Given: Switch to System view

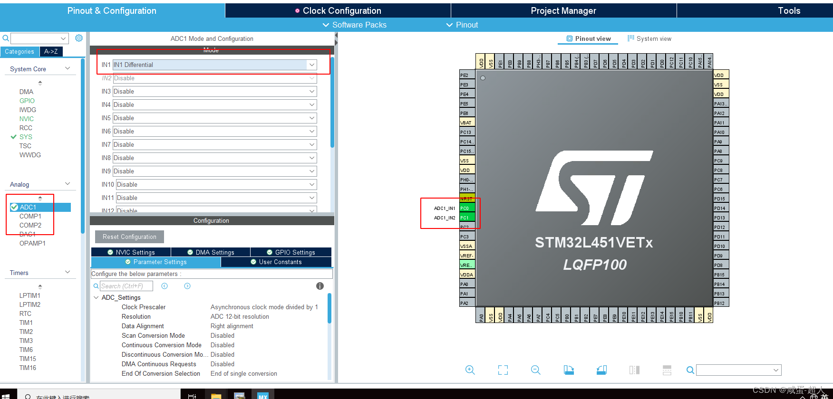Looking at the screenshot, I should pos(649,38).
